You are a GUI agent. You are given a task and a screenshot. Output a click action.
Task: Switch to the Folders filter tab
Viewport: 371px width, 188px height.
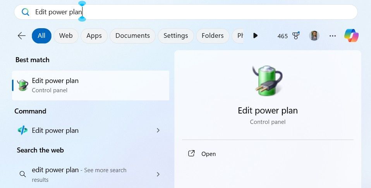213,36
